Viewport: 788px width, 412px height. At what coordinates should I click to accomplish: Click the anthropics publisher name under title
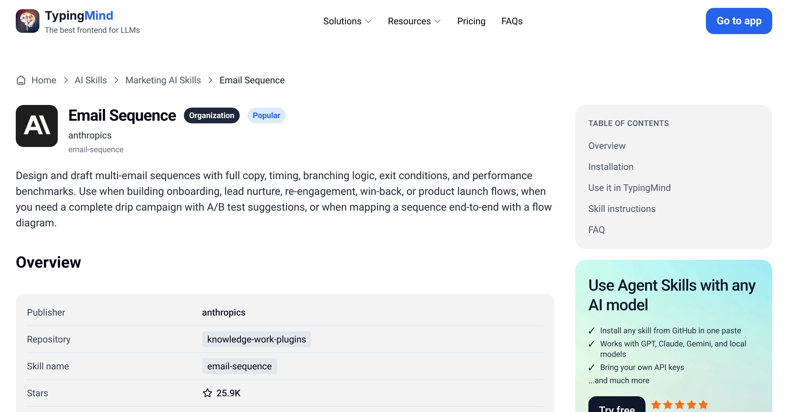(x=90, y=135)
